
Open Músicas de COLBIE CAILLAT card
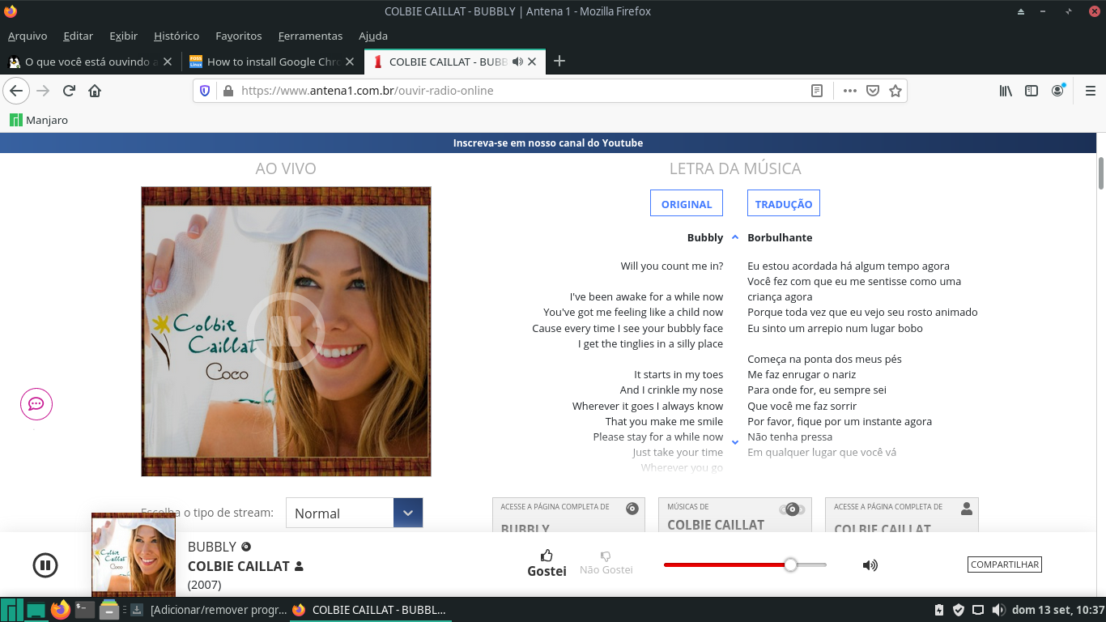[x=734, y=515]
